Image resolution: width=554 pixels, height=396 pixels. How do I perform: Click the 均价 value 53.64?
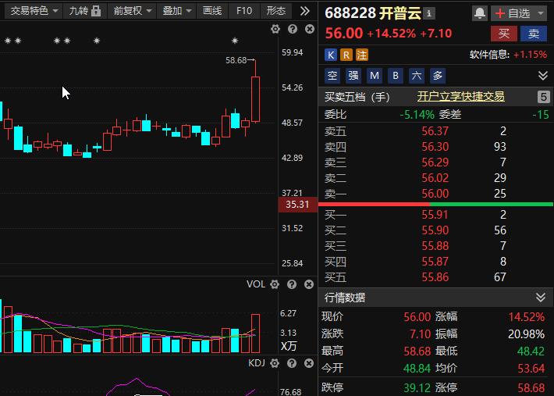(x=531, y=369)
